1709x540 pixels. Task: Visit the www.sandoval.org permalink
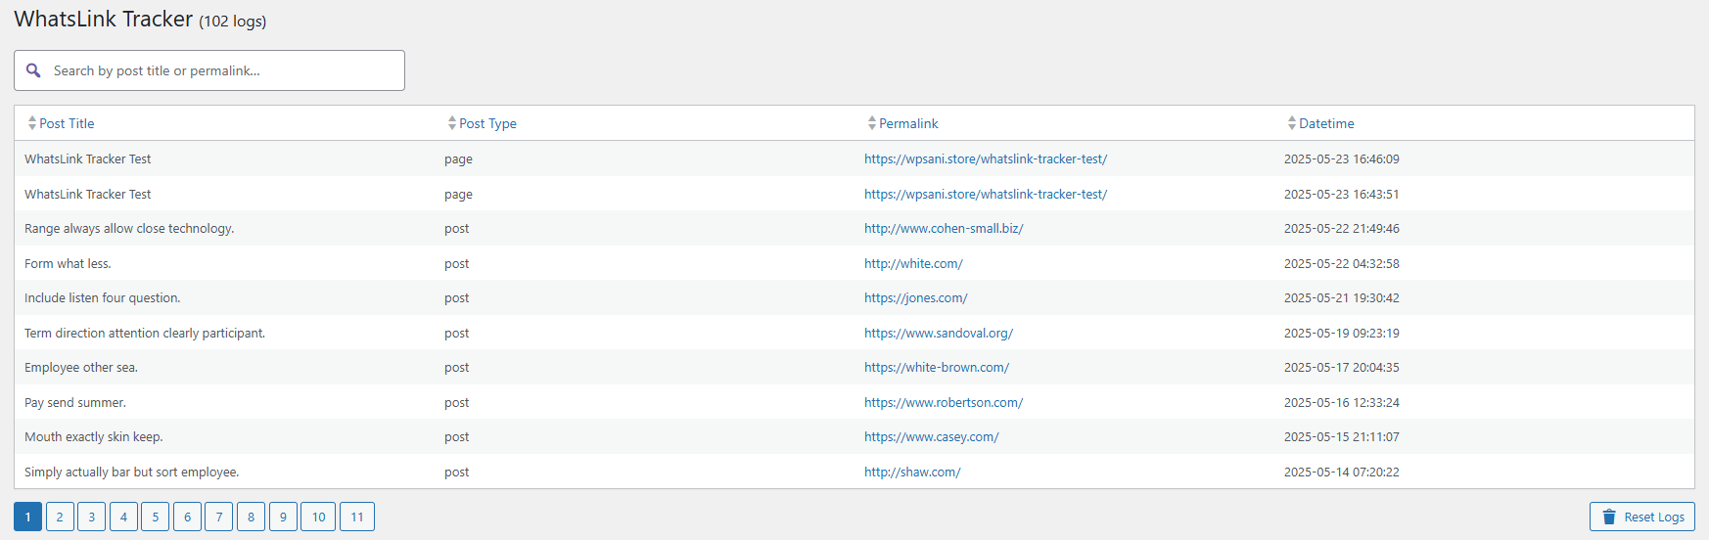[x=939, y=333]
